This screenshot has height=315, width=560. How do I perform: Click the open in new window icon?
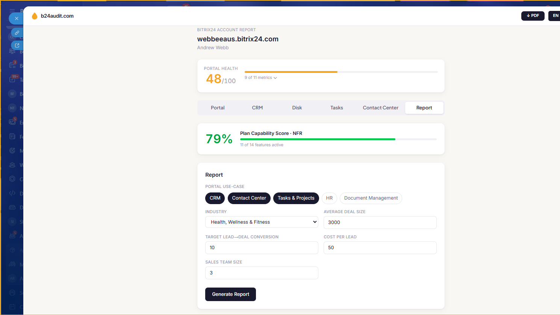[17, 45]
